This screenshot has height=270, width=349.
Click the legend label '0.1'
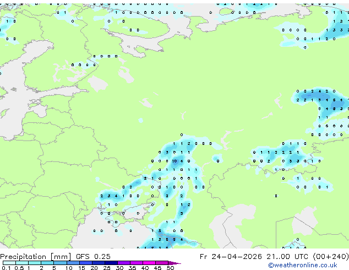pos(6,268)
